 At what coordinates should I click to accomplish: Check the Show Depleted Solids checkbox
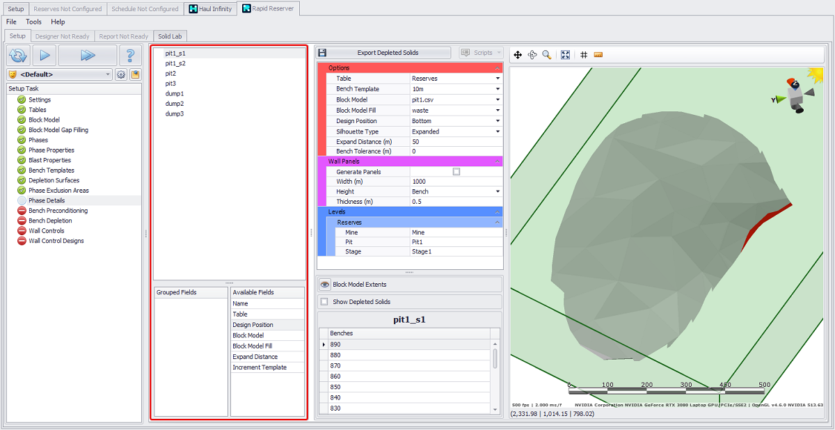(x=324, y=302)
